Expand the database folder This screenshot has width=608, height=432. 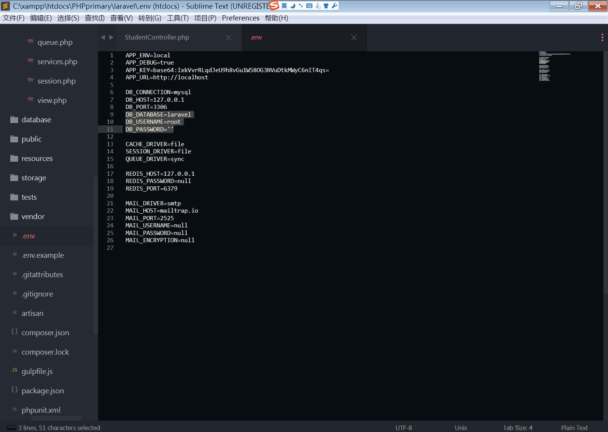click(36, 120)
